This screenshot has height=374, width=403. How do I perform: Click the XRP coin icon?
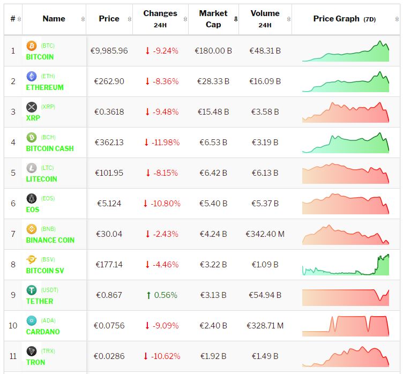pos(32,107)
